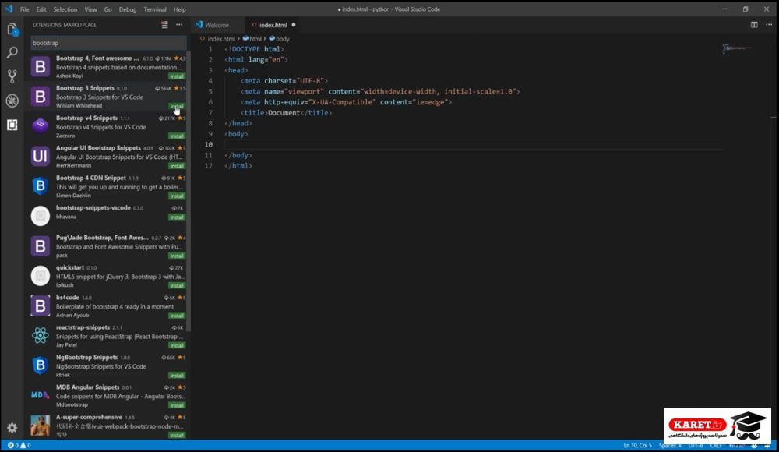The width and height of the screenshot is (779, 452).
Task: Install Pug/Jade Bootstrap extension
Action: pos(177,256)
